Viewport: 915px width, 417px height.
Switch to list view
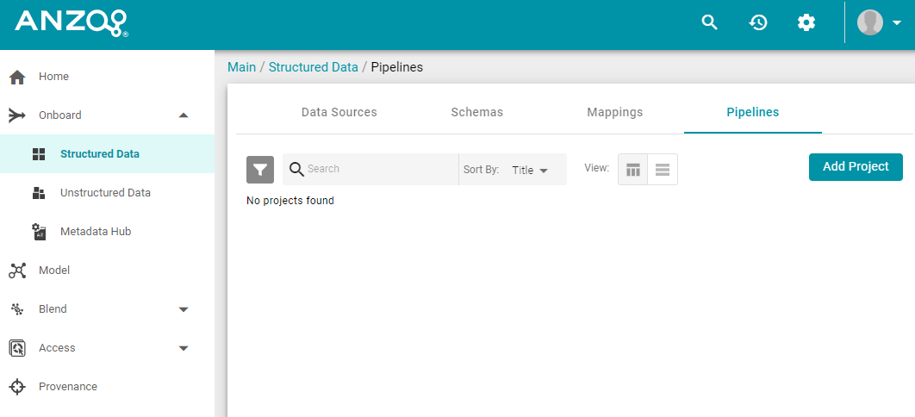(x=663, y=170)
